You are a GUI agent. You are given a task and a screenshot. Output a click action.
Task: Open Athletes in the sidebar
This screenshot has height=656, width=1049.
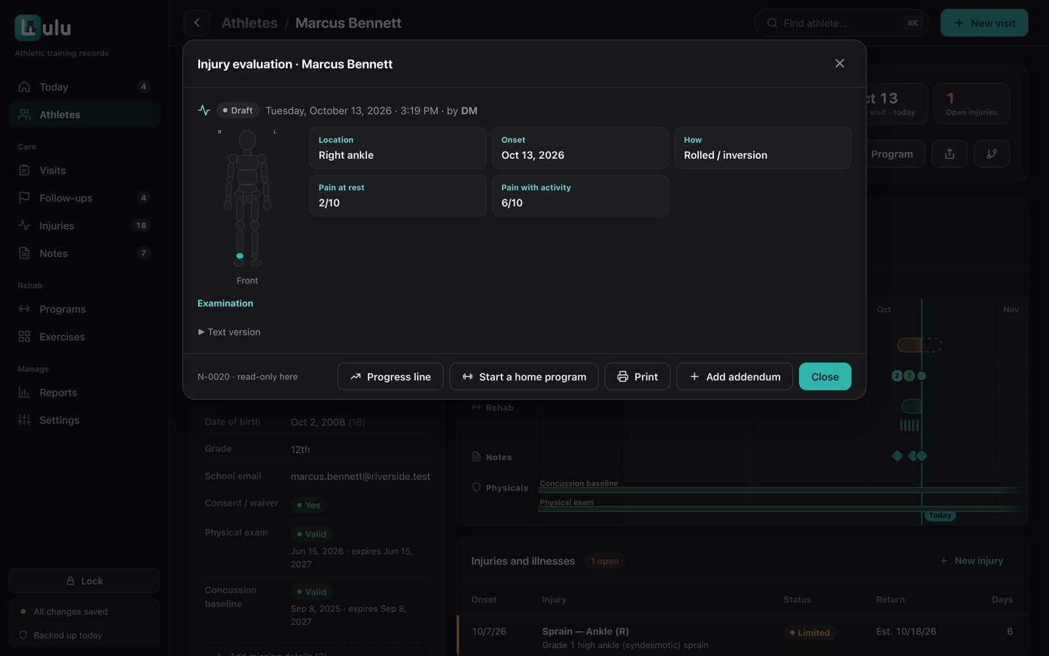pyautogui.click(x=84, y=114)
